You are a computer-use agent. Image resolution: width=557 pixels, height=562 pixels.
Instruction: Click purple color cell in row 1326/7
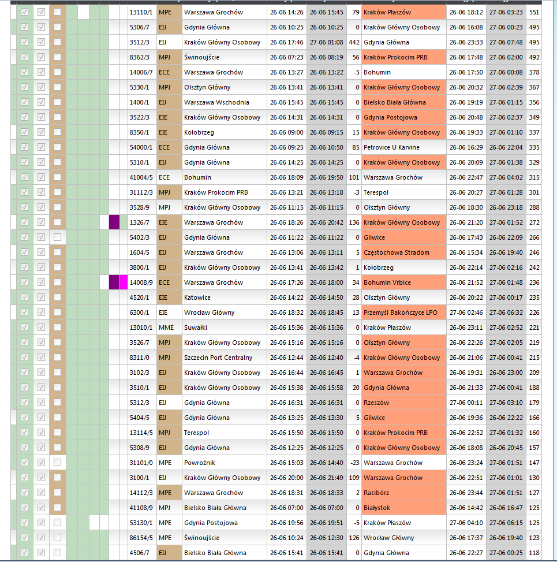pos(114,222)
